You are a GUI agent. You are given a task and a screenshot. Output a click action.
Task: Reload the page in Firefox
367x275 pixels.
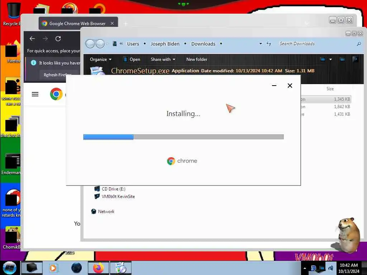pyautogui.click(x=58, y=39)
